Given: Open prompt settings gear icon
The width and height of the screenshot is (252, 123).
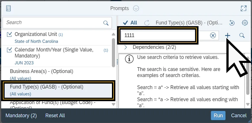Looking at the screenshot, I should pyautogui.click(x=245, y=23).
